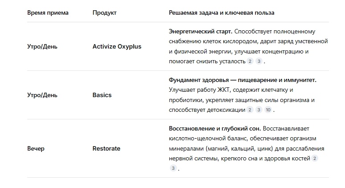Click 'Решаемая задача и ключевая польза' header
Screen dimensions: 345x188
click(x=222, y=13)
